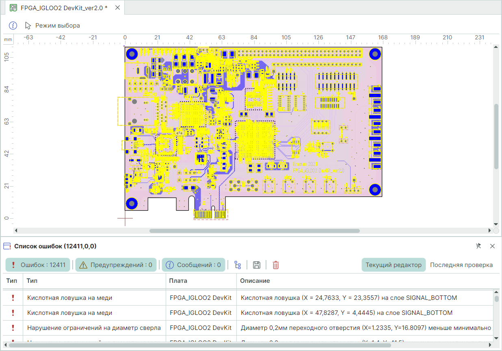
Task: Sort by the Описание column header
Action: [255, 281]
